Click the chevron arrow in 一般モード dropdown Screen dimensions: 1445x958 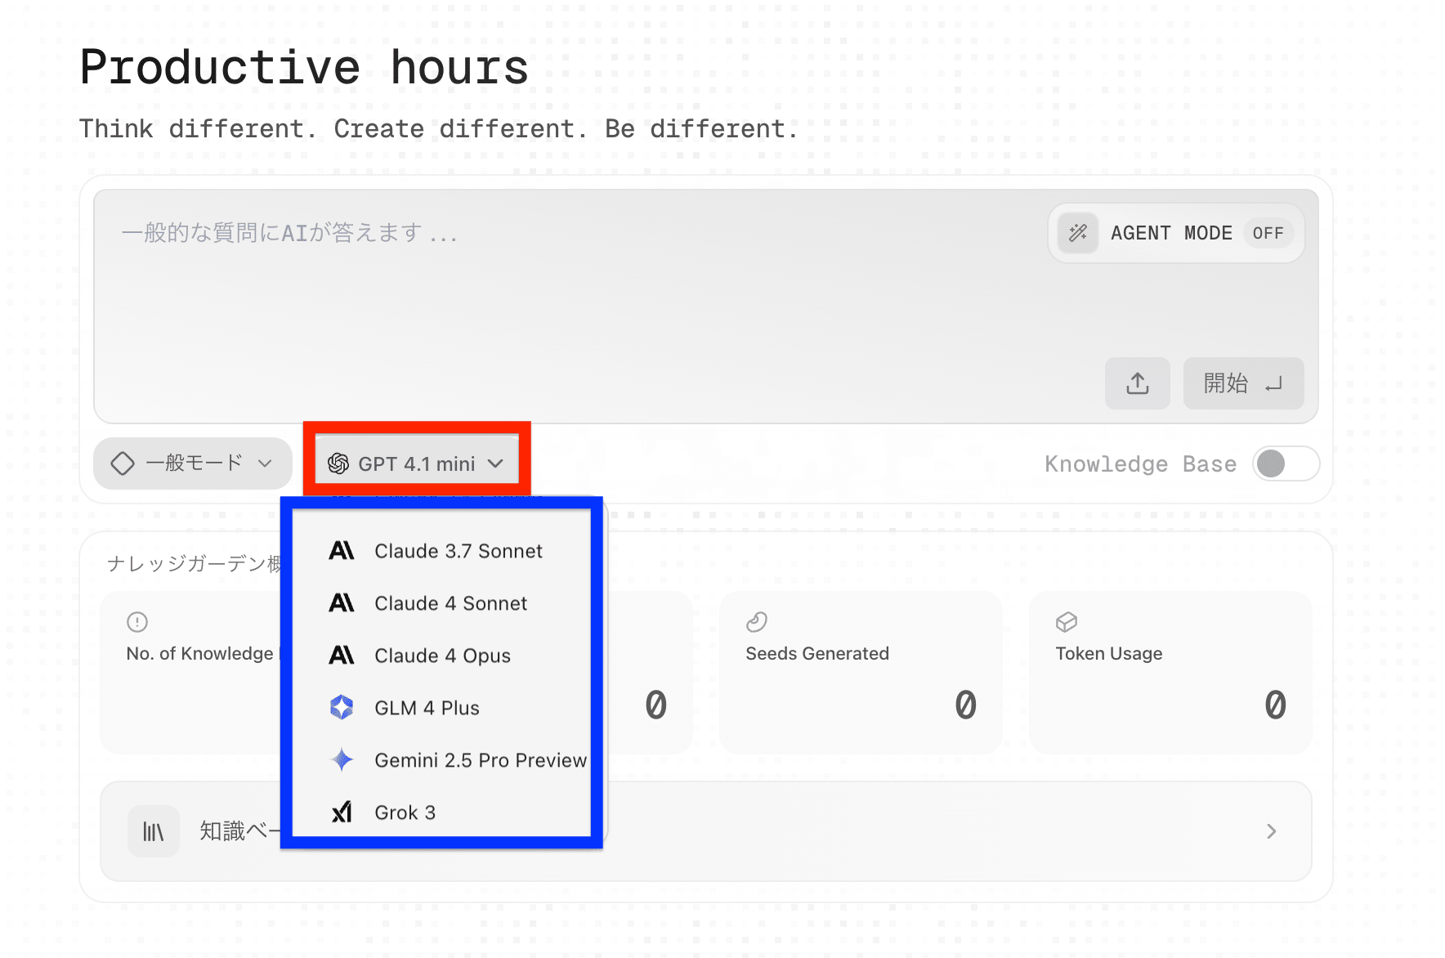click(x=265, y=463)
